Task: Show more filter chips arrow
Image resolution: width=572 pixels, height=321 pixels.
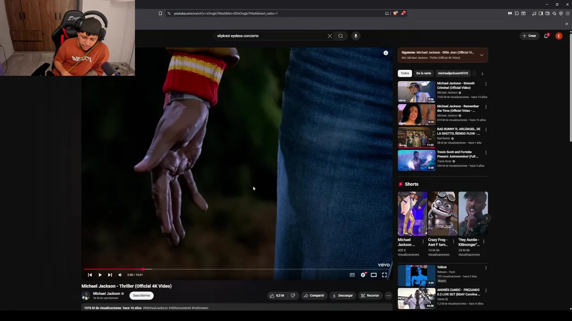Action: click(x=482, y=74)
